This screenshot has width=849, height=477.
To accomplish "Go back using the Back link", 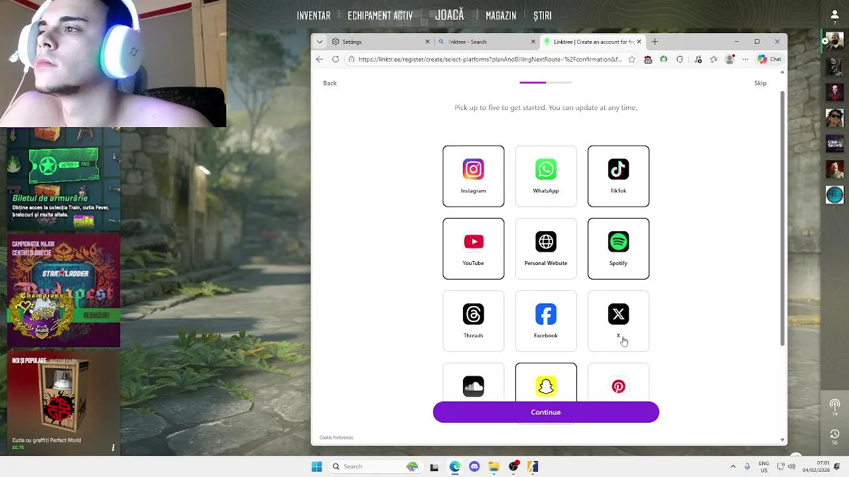I will [x=330, y=83].
